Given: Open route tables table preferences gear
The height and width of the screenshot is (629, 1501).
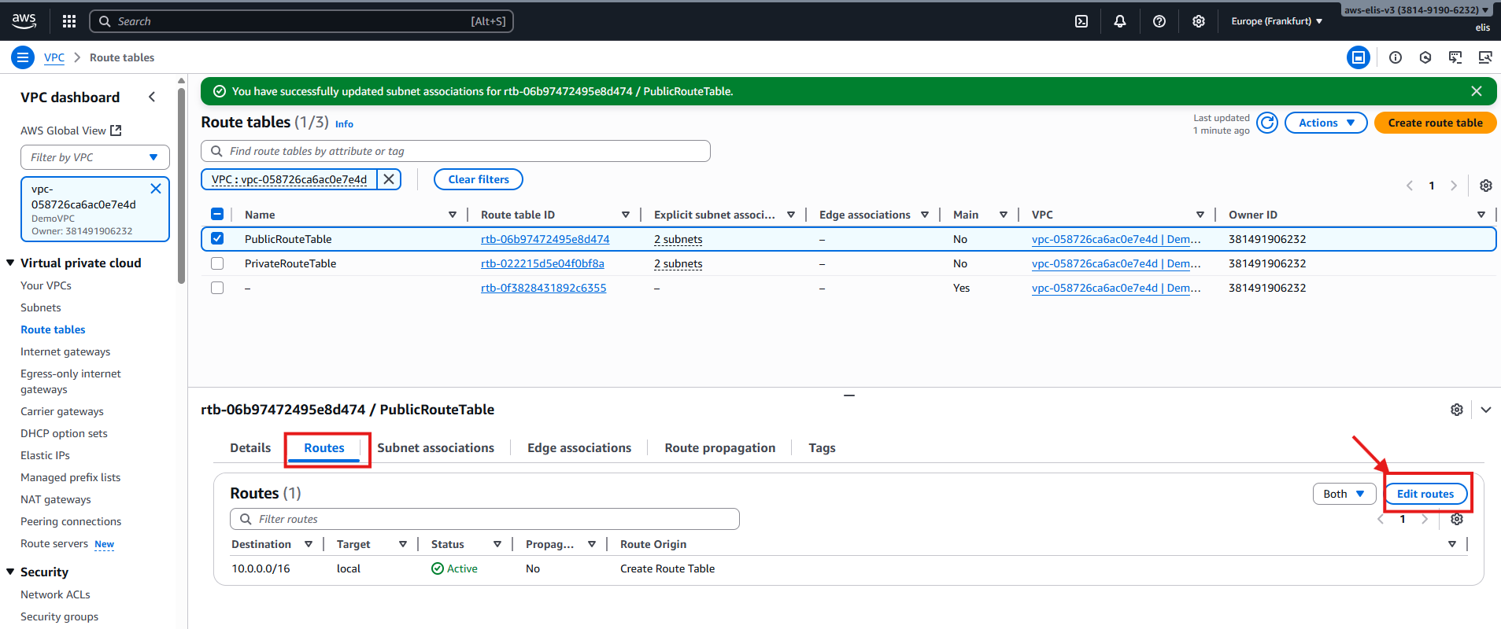Looking at the screenshot, I should coord(1485,186).
